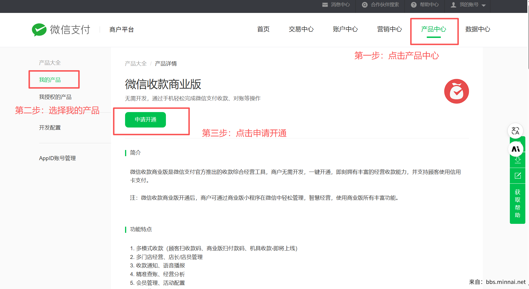Open the 消息中心 envelope icon

click(x=325, y=5)
